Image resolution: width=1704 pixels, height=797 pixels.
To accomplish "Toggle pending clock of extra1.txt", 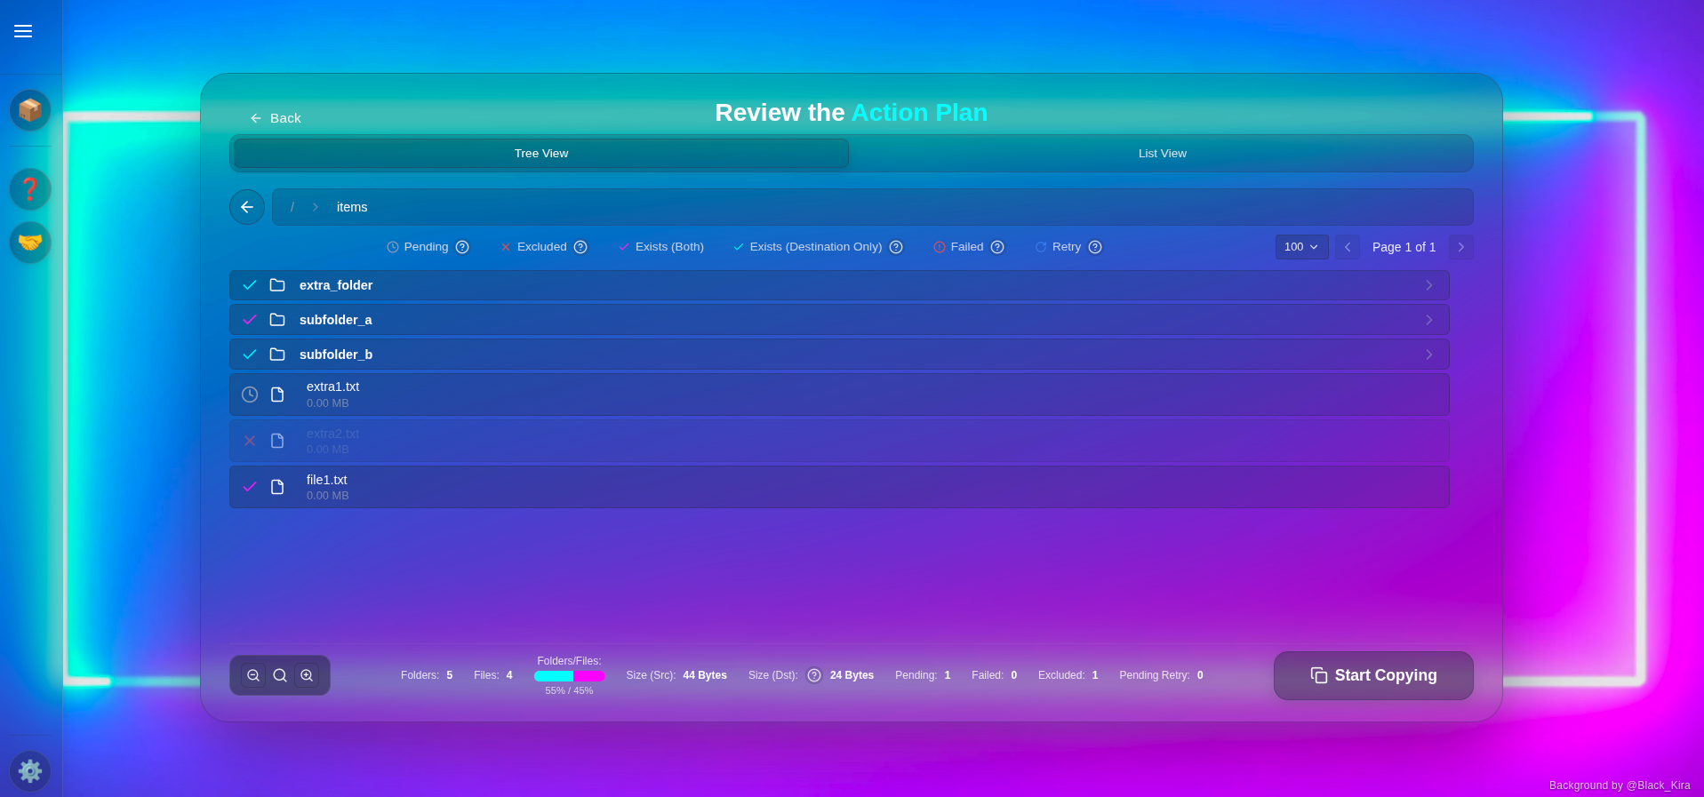I will (250, 395).
